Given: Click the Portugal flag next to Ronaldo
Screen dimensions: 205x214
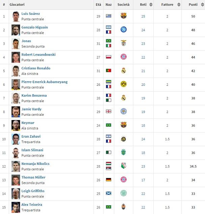Looking at the screenshot, I should (x=109, y=71).
